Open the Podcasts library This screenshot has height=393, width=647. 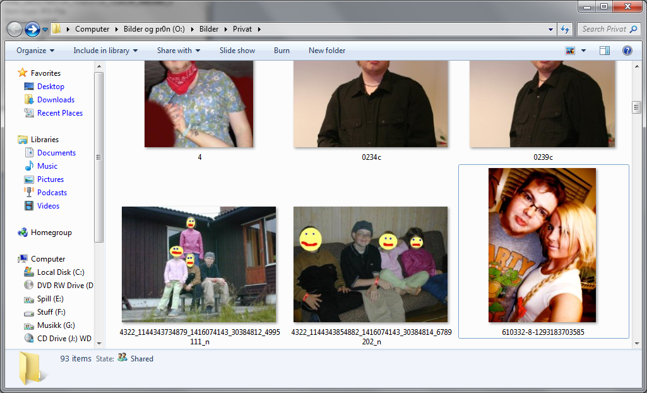[52, 192]
